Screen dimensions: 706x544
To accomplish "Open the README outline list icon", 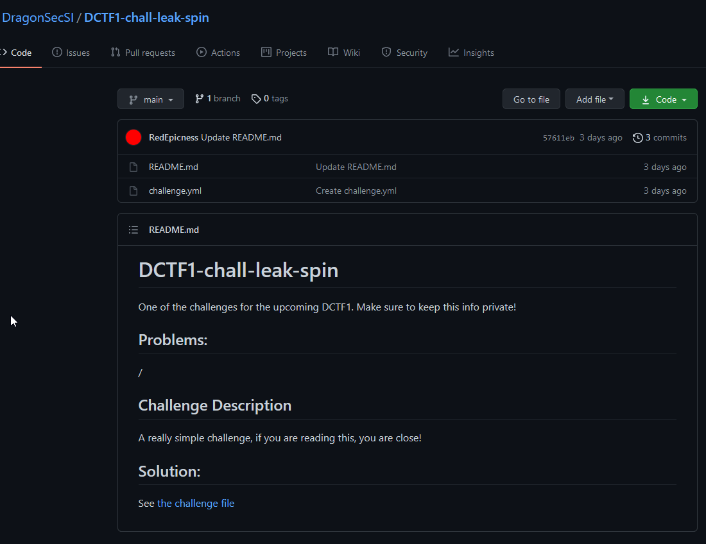I will (133, 230).
